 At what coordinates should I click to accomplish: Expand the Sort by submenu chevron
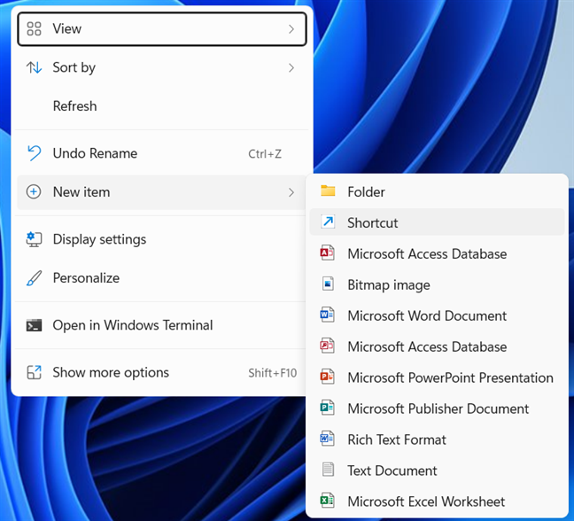coord(291,67)
